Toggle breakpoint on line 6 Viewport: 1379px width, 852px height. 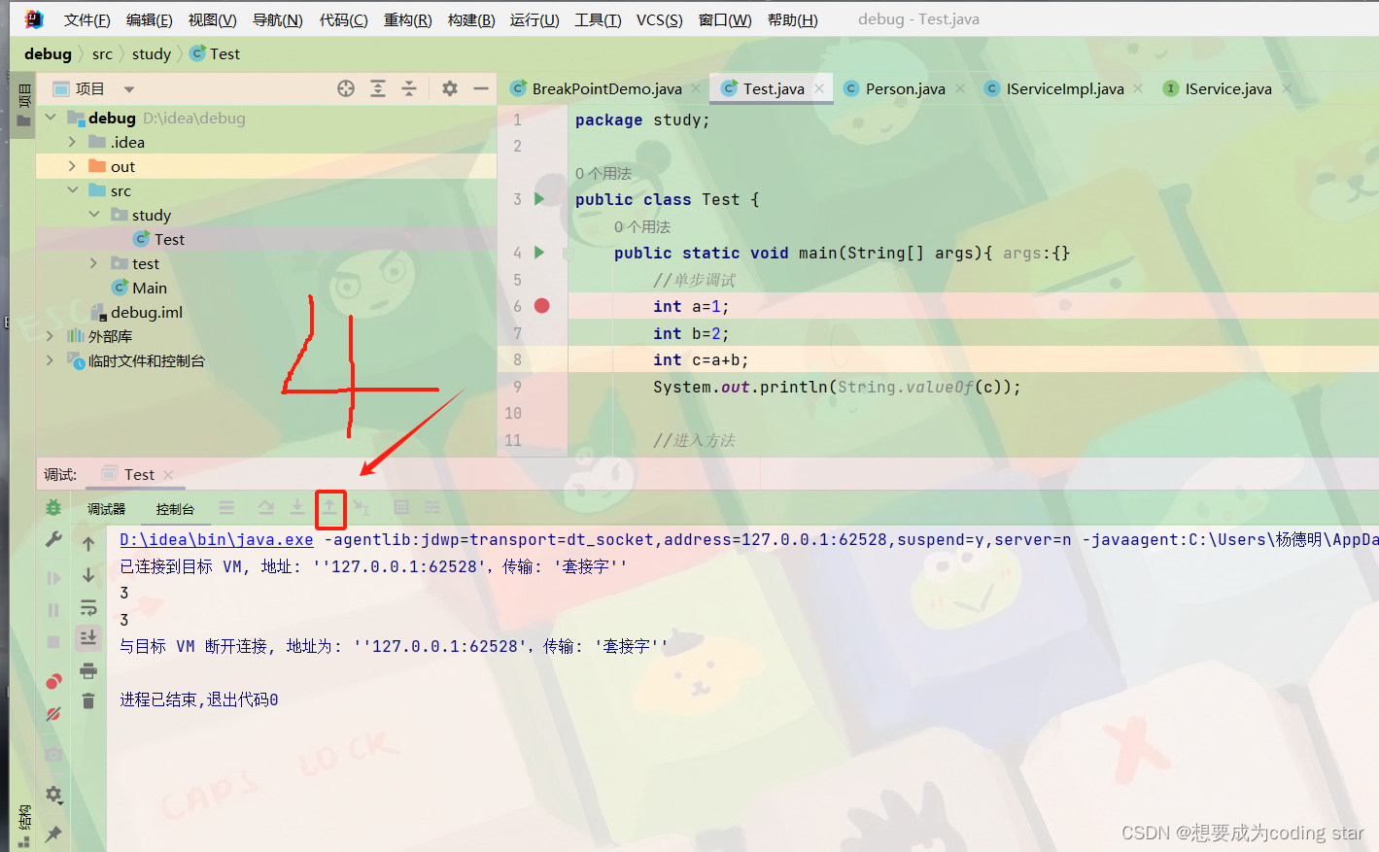(x=542, y=305)
